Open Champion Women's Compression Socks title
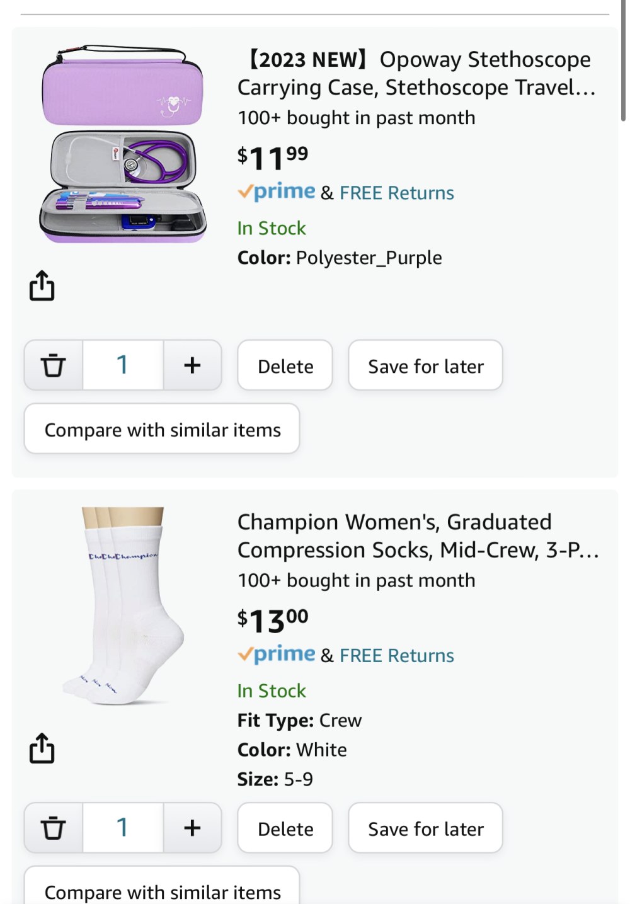Screen dimensions: 630x904 point(418,536)
